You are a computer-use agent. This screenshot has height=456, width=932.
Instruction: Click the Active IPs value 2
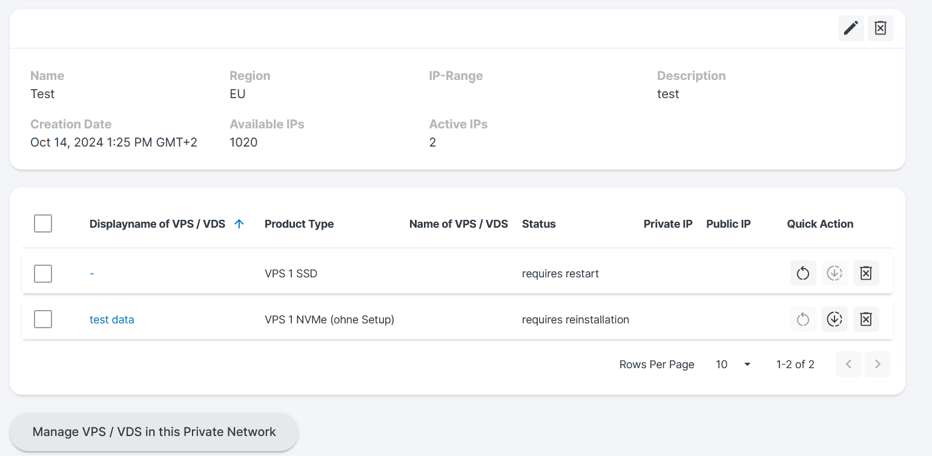(432, 142)
